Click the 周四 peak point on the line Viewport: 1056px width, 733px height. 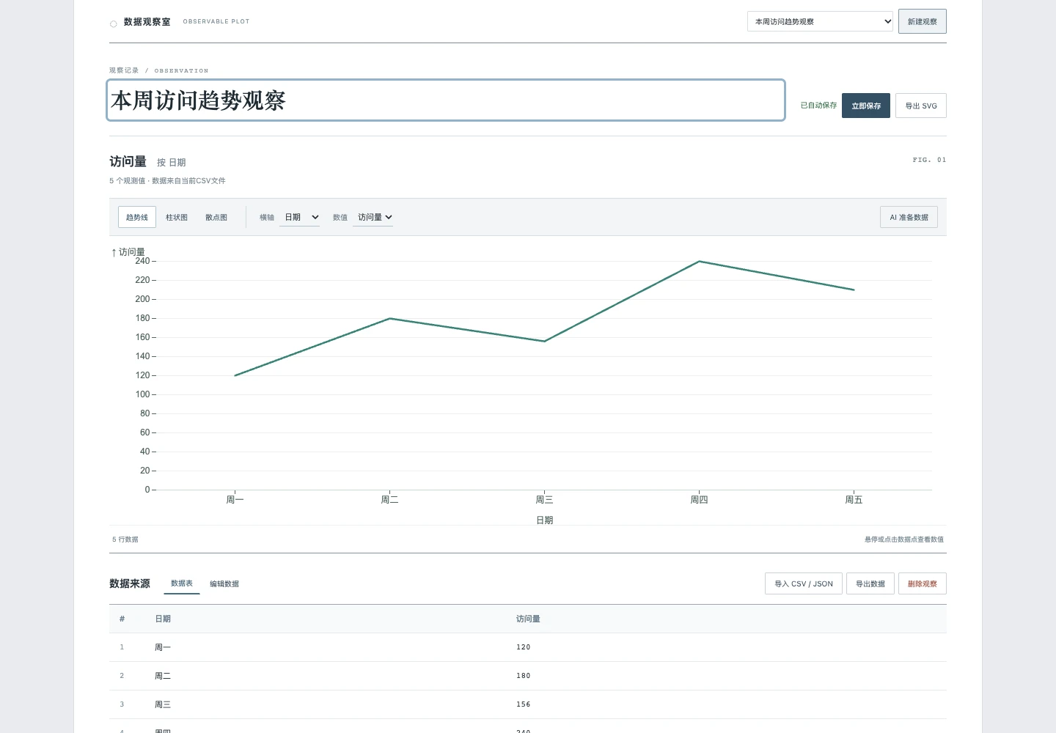(700, 262)
